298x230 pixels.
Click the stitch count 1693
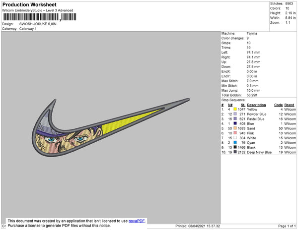[x=241, y=128]
